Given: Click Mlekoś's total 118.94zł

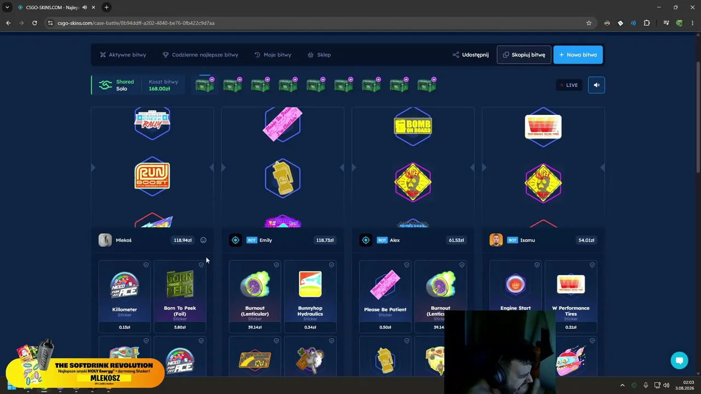Looking at the screenshot, I should coord(182,240).
